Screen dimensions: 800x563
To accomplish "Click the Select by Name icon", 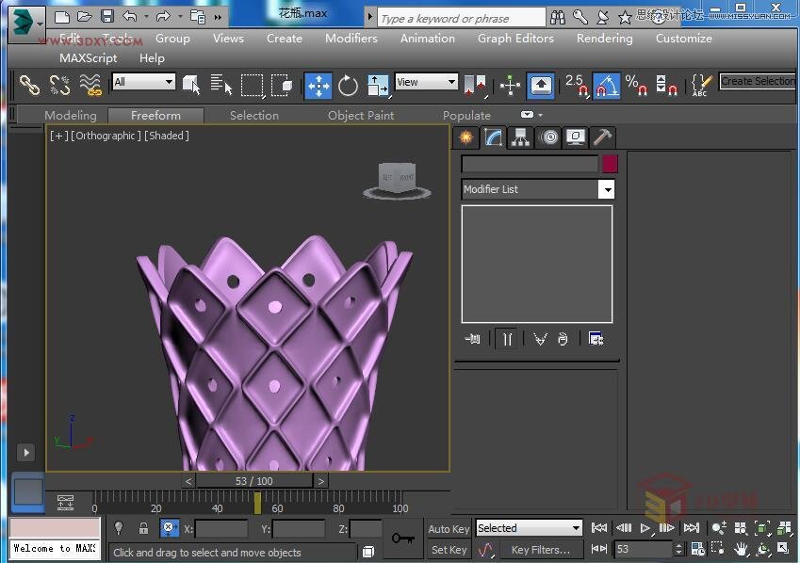I will pyautogui.click(x=221, y=86).
